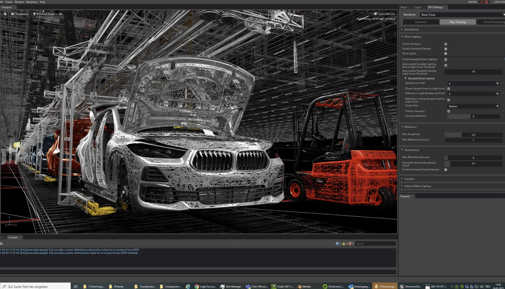The height and width of the screenshot is (289, 505).
Task: Open the viewport settings gear icon
Action: pos(5,14)
